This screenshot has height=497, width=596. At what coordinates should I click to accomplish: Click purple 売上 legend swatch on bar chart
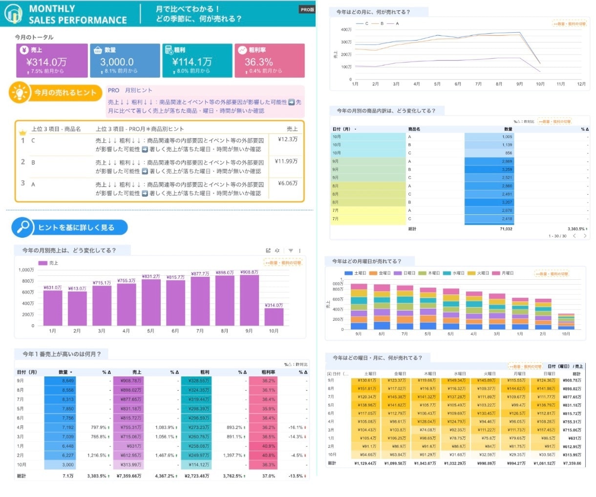pyautogui.click(x=43, y=263)
